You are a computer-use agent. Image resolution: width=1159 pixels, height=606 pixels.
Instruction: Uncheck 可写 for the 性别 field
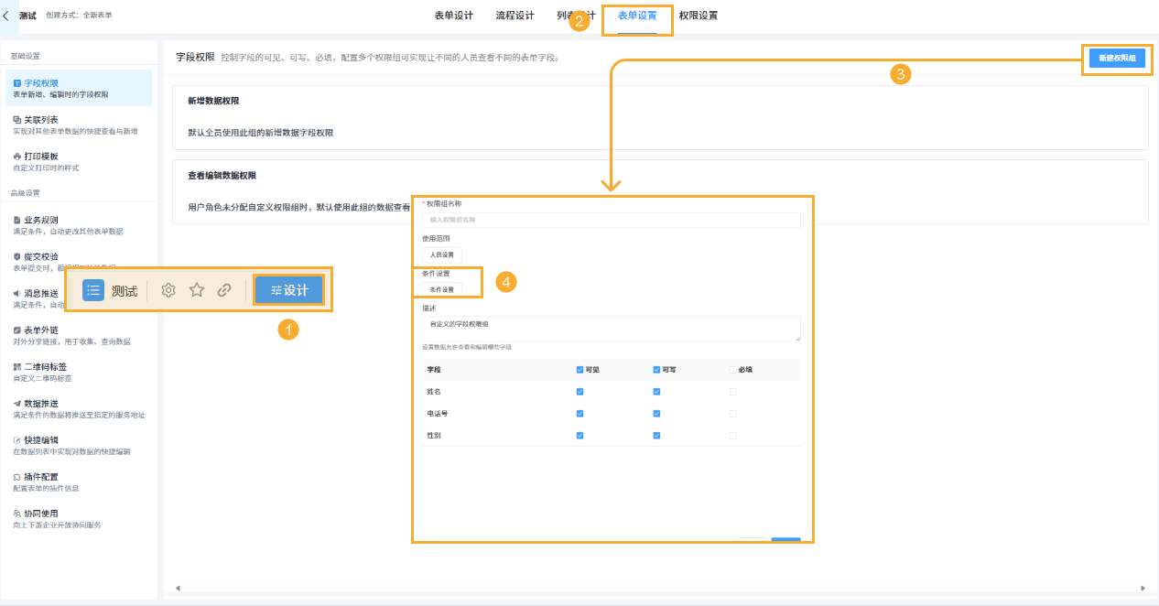pyautogui.click(x=655, y=436)
